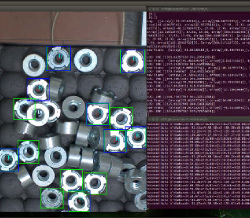This screenshot has height=218, width=250.
Task: Click the green-boxed nut in the bottom-left of the image
Action: tap(52, 198)
